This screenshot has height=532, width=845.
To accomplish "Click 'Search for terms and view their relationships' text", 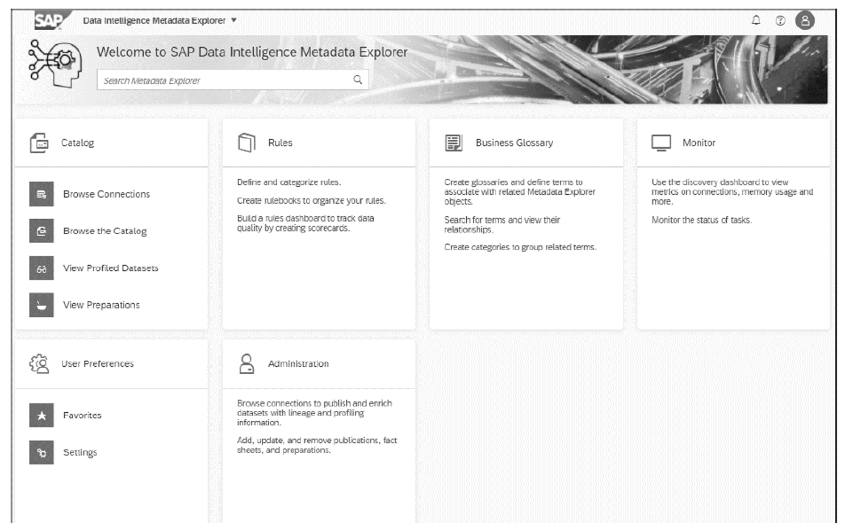I will 502,225.
